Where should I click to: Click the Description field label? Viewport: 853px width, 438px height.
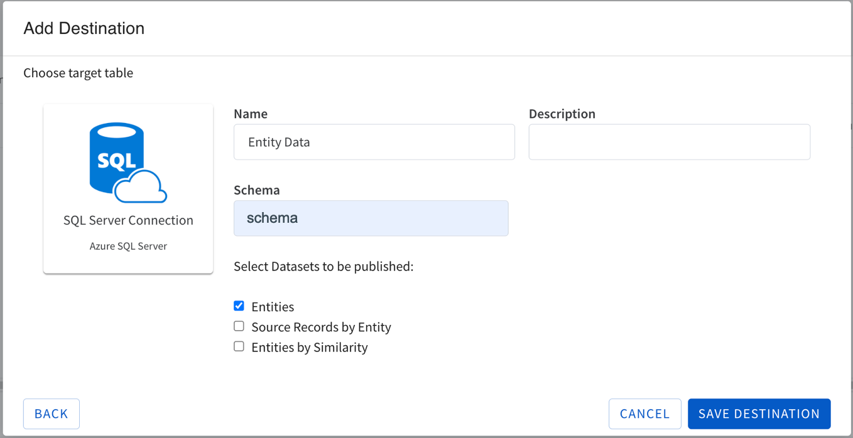click(562, 114)
